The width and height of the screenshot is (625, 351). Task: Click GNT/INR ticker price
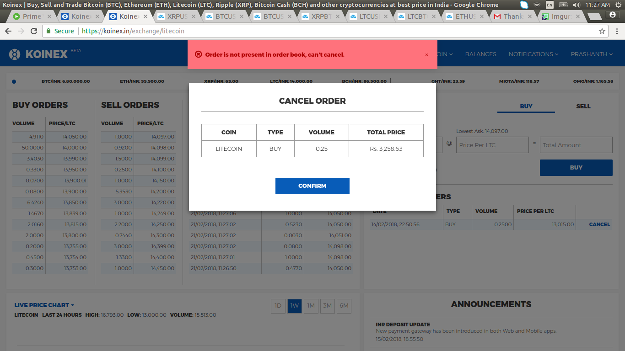pos(448,81)
